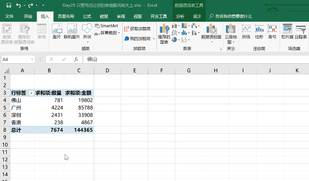Open the 数据透视图 pivot chart button

[x=211, y=33]
